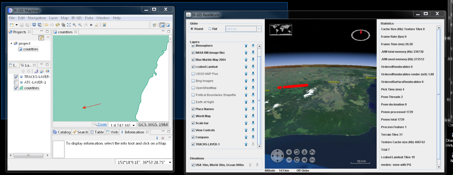Move the Bing Imagery layer up
This screenshot has height=175, width=453.
click(x=246, y=81)
